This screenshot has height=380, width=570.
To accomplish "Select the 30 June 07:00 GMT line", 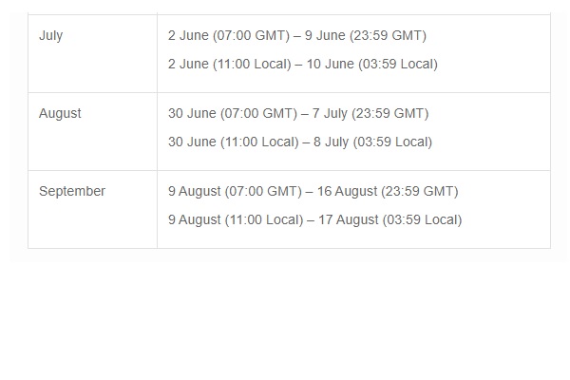I will [x=298, y=113].
